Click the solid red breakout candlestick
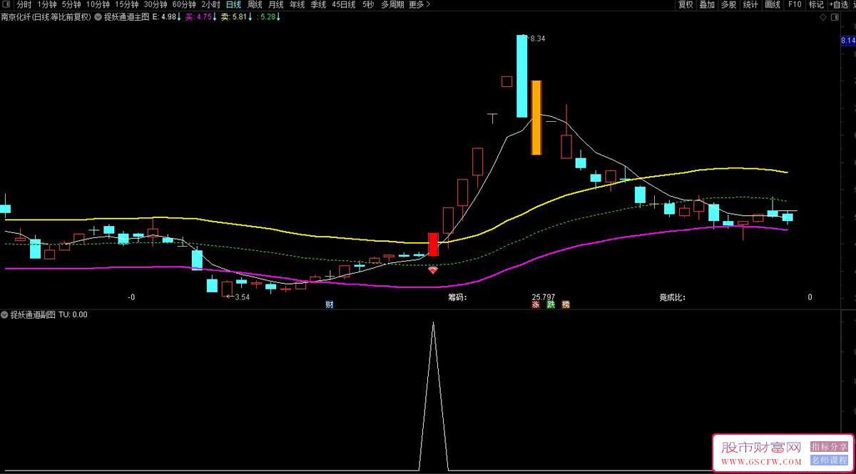856x474 pixels. [x=433, y=244]
